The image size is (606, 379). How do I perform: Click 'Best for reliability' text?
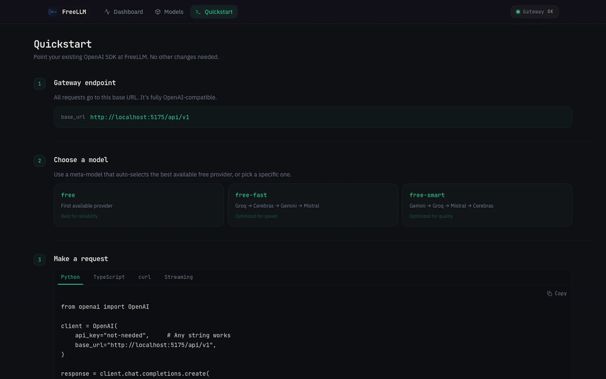click(80, 216)
